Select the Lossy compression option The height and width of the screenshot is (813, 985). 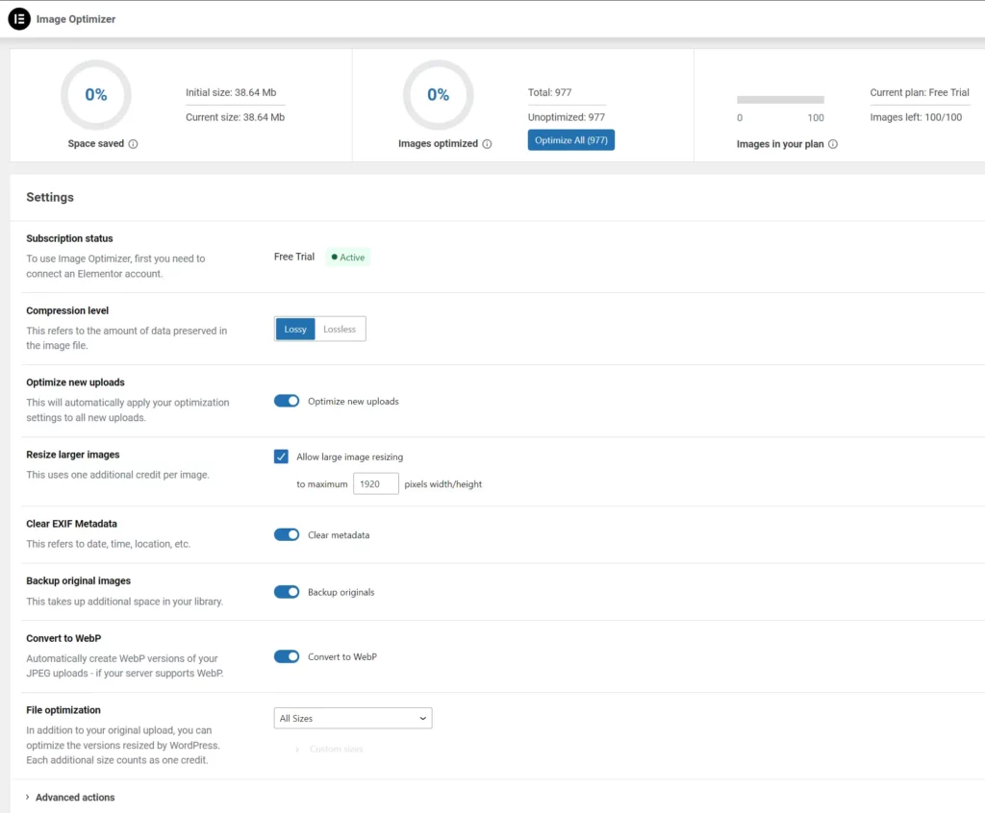click(x=294, y=329)
